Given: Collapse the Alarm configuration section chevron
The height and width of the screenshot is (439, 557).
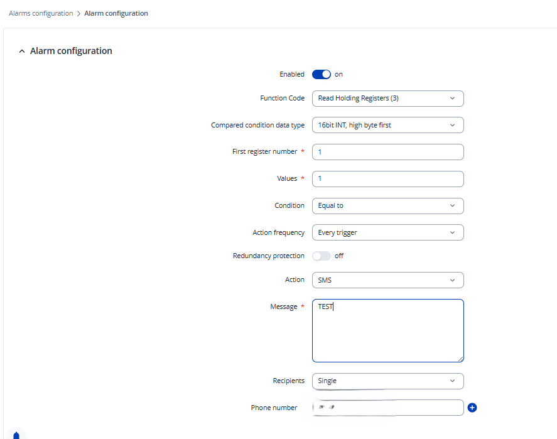Looking at the screenshot, I should [22, 51].
